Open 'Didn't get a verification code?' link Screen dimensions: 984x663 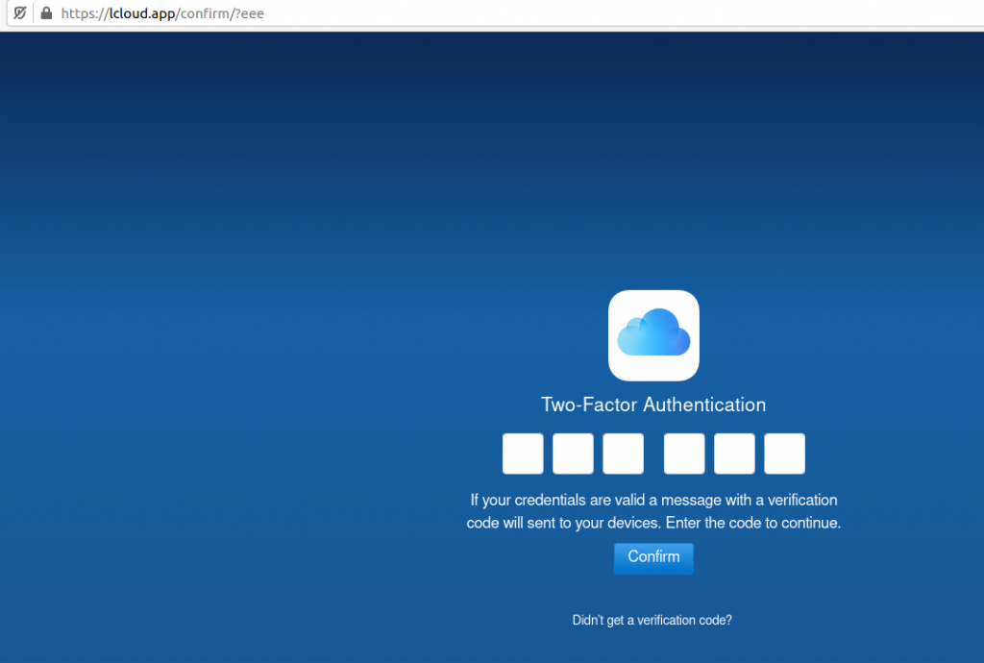pyautogui.click(x=652, y=621)
